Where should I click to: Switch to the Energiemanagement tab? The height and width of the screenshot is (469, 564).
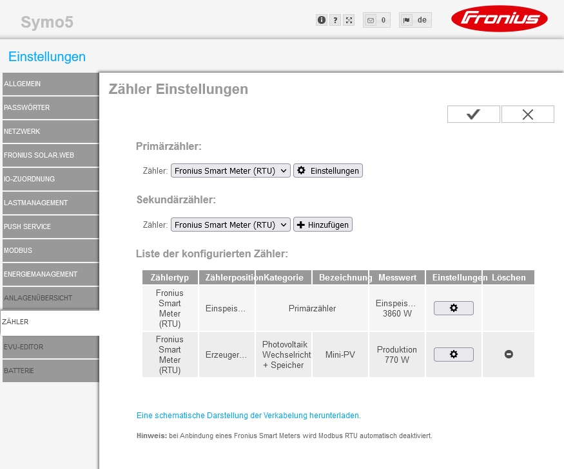click(x=51, y=274)
